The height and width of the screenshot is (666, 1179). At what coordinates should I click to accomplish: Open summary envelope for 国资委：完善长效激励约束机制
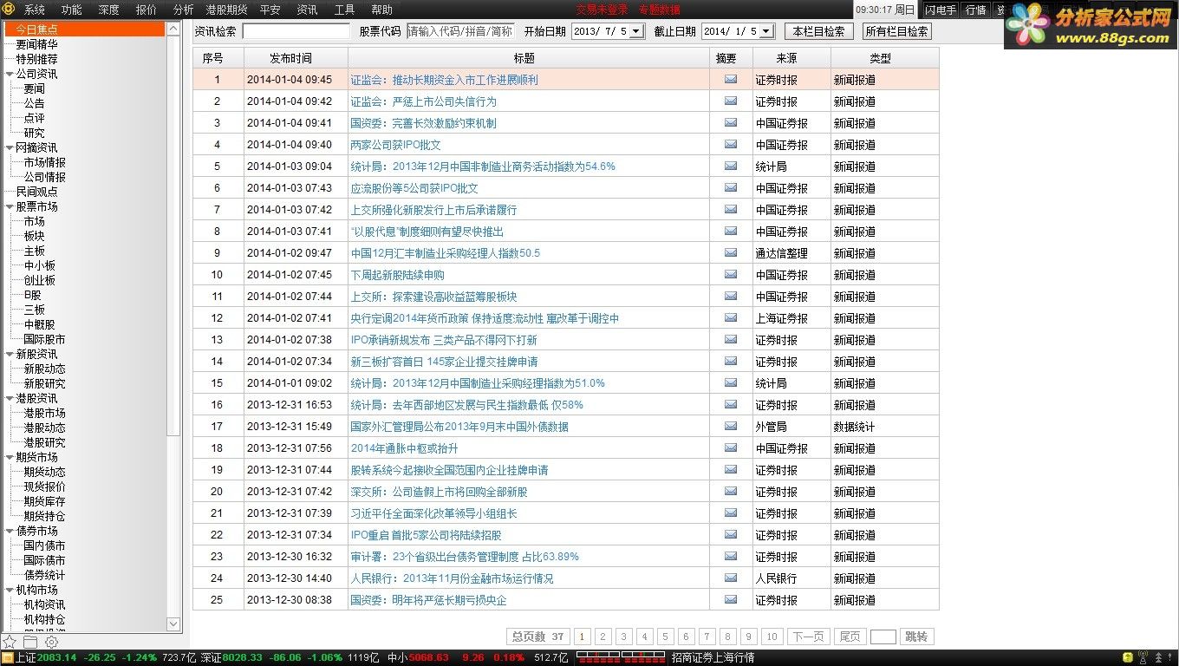point(731,122)
